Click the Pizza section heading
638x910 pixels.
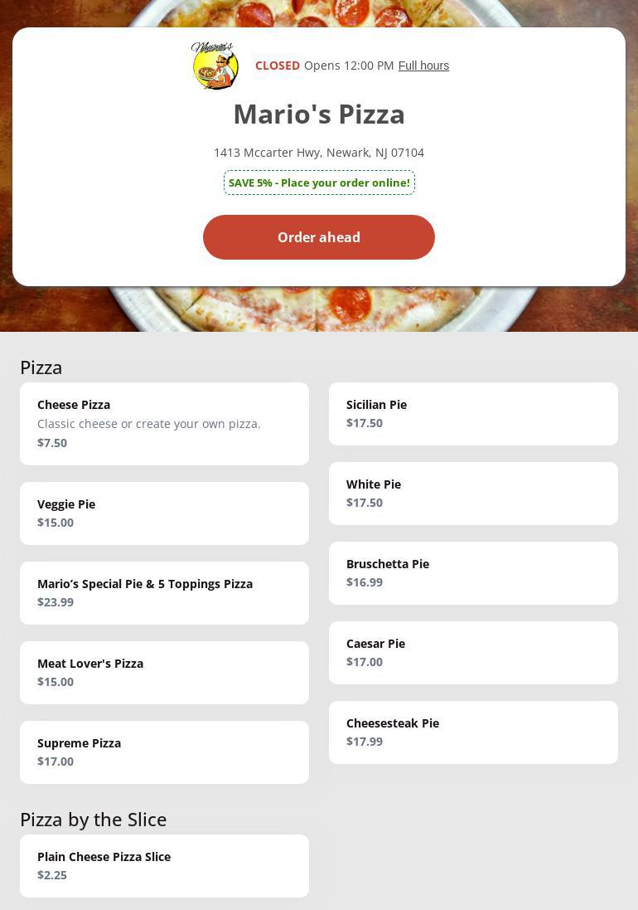pyautogui.click(x=41, y=367)
